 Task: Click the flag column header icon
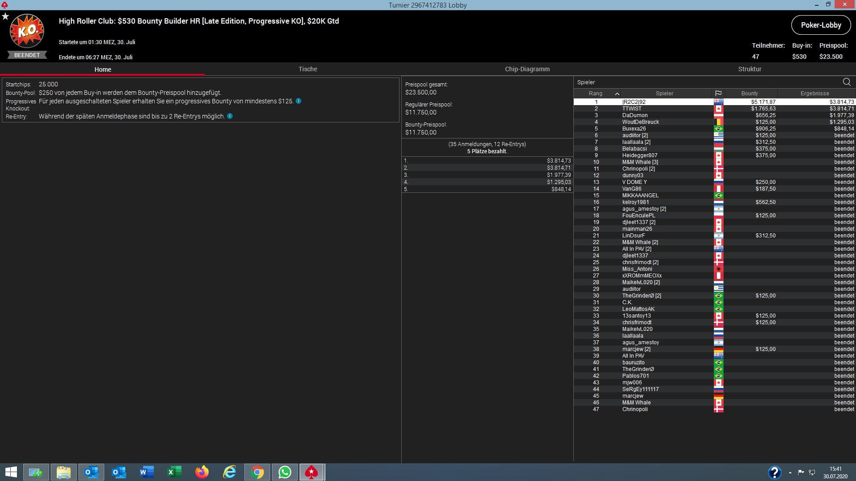(x=718, y=94)
